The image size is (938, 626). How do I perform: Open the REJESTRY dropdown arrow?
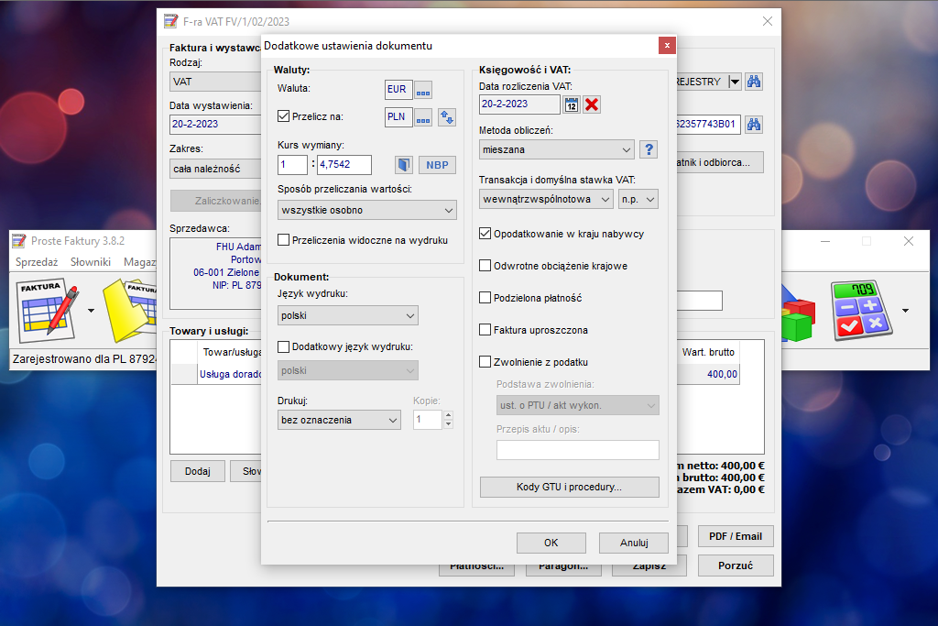[735, 82]
